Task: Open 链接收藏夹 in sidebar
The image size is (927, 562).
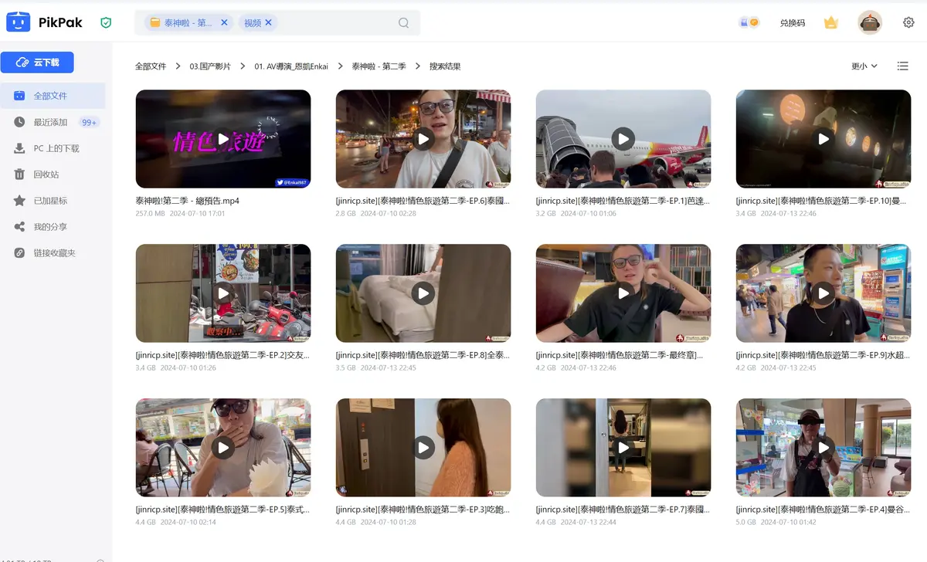Action: click(x=53, y=253)
